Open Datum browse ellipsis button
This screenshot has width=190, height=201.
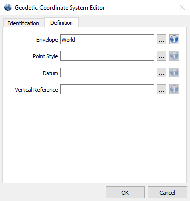(162, 73)
